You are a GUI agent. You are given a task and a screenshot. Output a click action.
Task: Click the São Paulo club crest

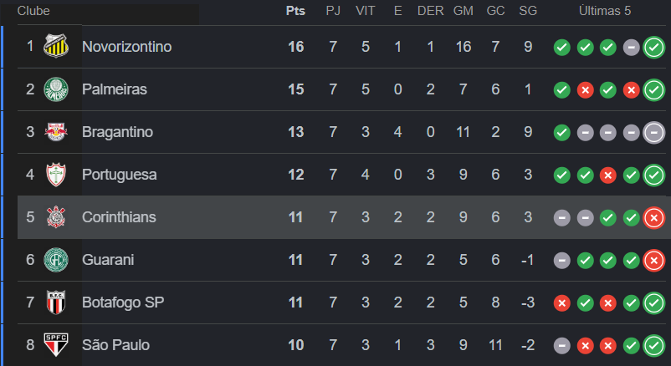click(x=56, y=345)
